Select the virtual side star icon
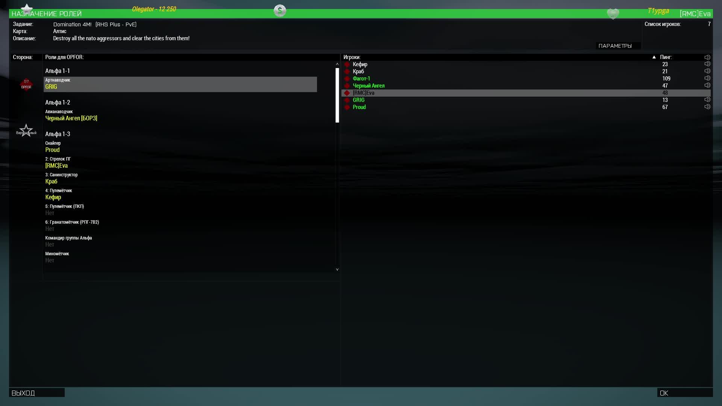 (26, 130)
